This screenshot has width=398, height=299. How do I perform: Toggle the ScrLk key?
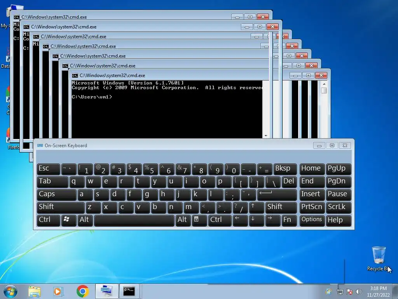(339, 207)
